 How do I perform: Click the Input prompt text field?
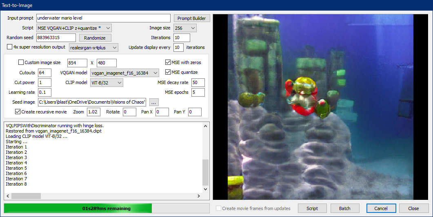pyautogui.click(x=103, y=18)
